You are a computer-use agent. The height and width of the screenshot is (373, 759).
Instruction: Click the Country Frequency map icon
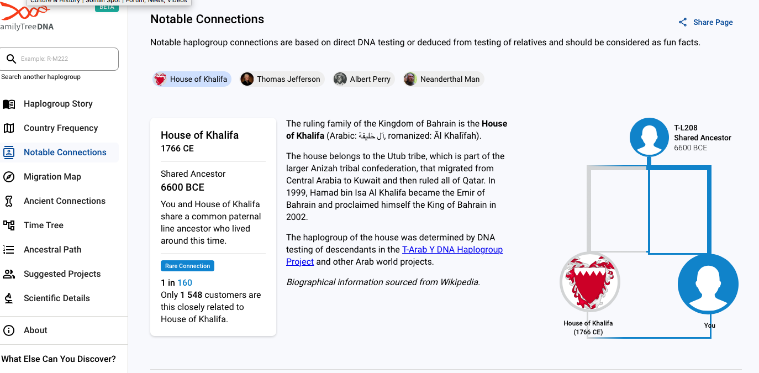tap(9, 128)
